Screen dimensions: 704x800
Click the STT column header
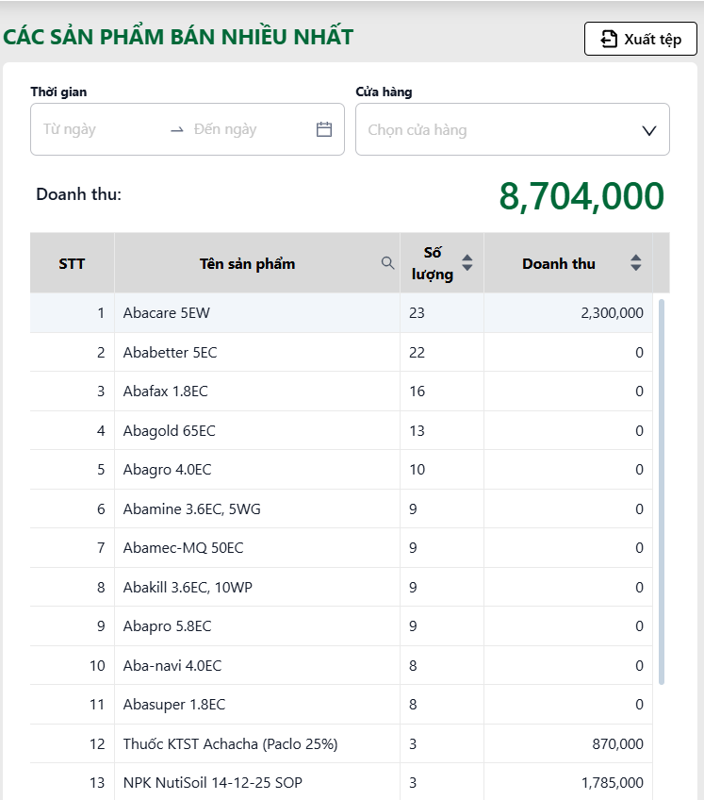click(72, 264)
